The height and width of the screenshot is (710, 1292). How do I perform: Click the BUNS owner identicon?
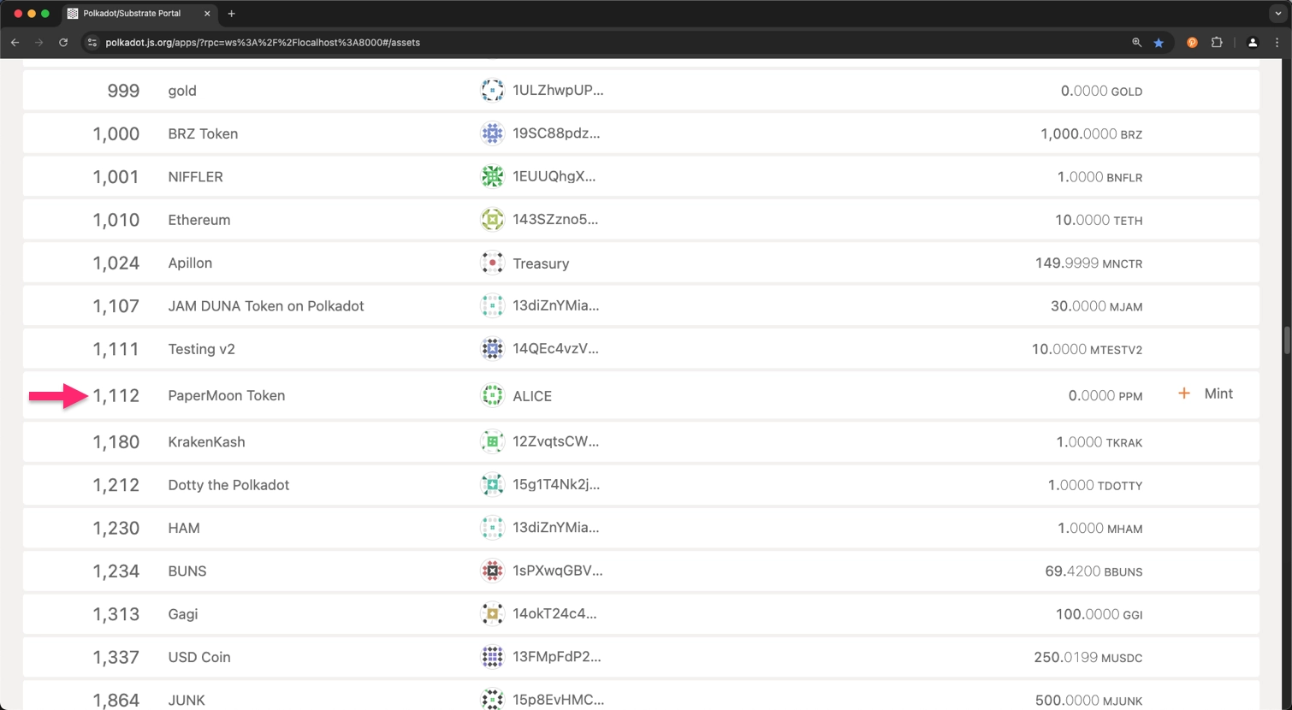[492, 571]
